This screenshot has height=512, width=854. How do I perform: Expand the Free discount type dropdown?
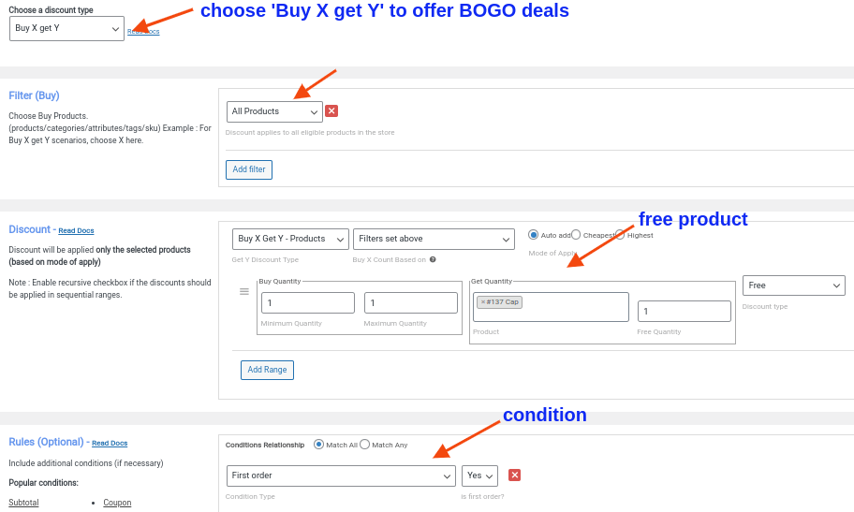click(793, 285)
